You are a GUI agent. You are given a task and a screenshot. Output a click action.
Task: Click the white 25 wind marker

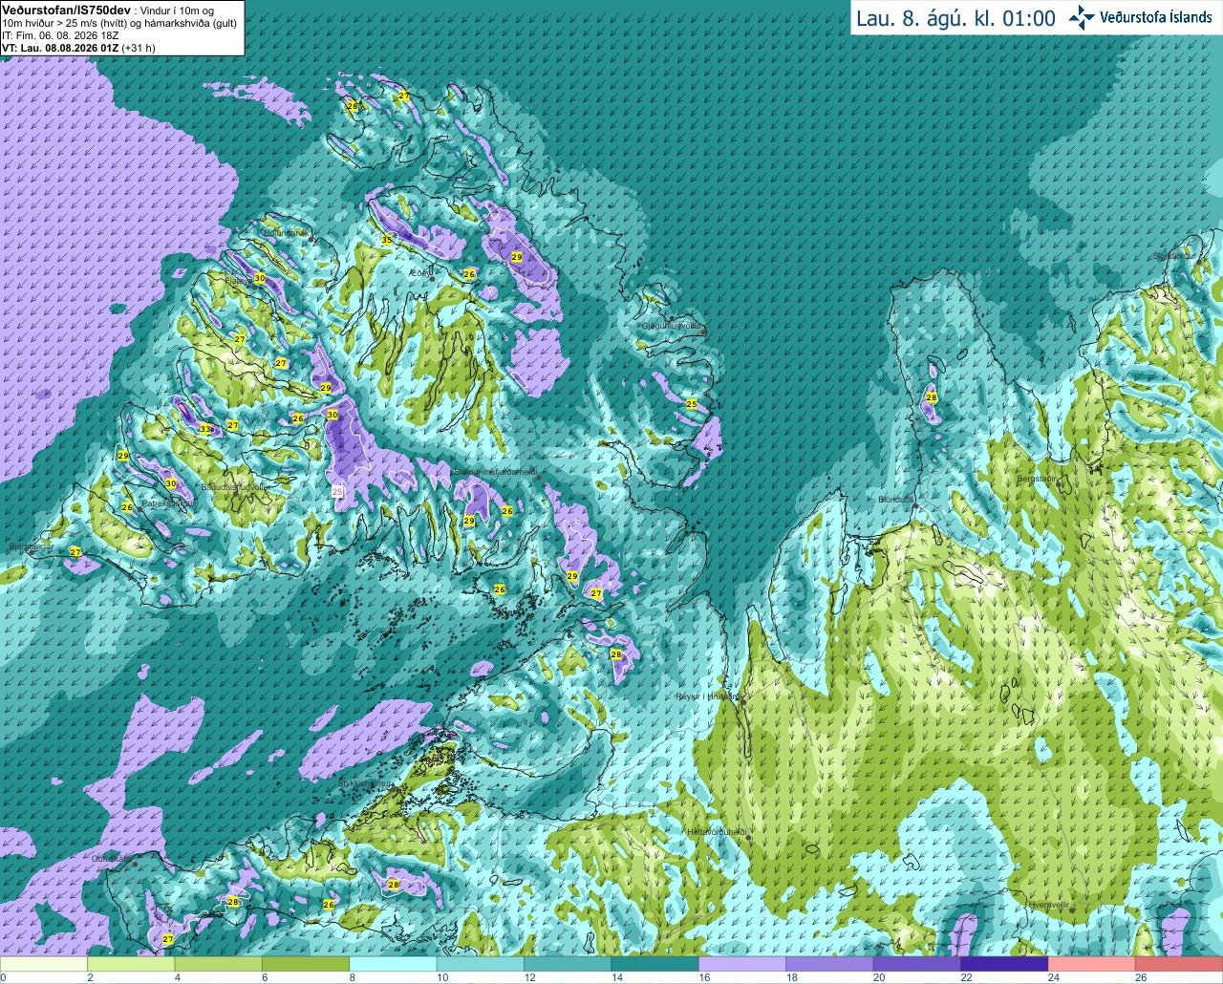tap(337, 491)
